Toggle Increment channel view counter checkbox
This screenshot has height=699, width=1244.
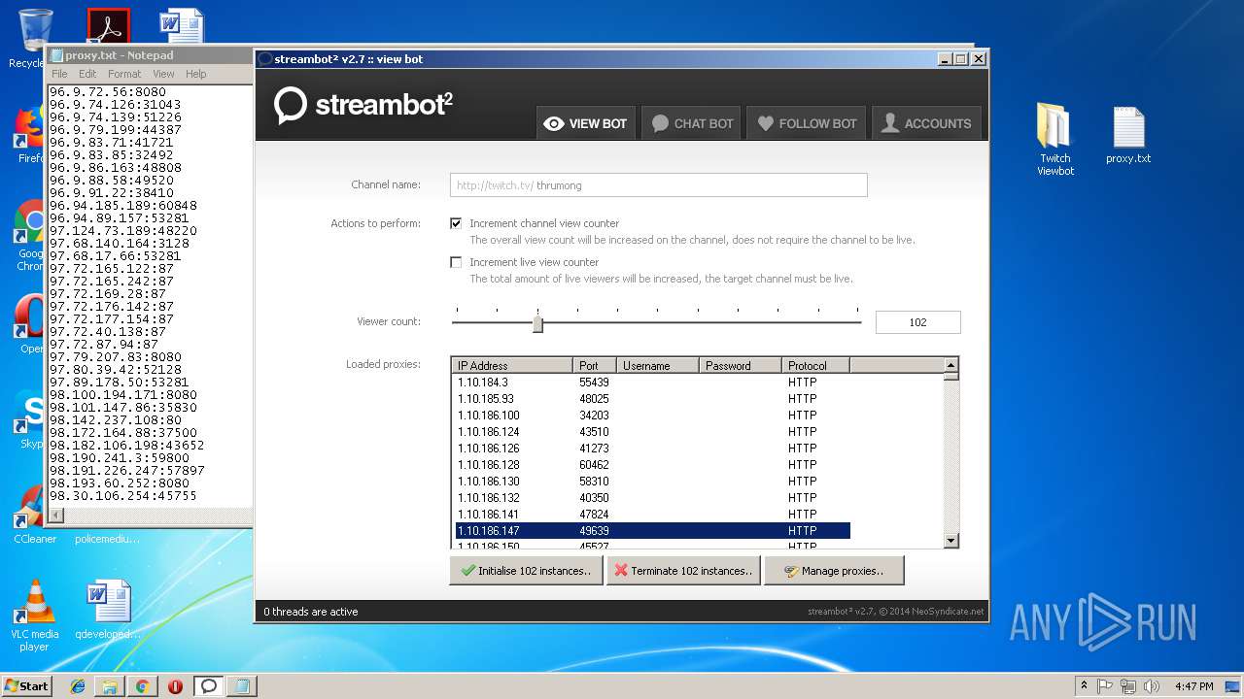456,223
